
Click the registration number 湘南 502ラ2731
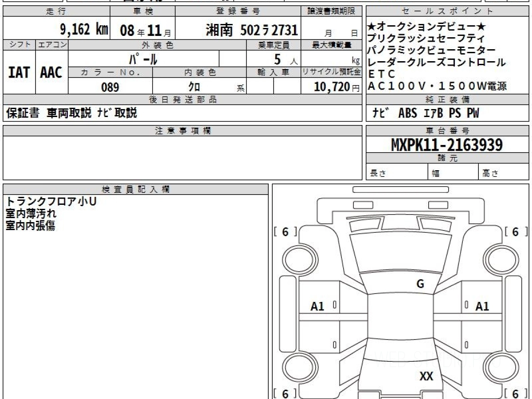click(x=251, y=30)
